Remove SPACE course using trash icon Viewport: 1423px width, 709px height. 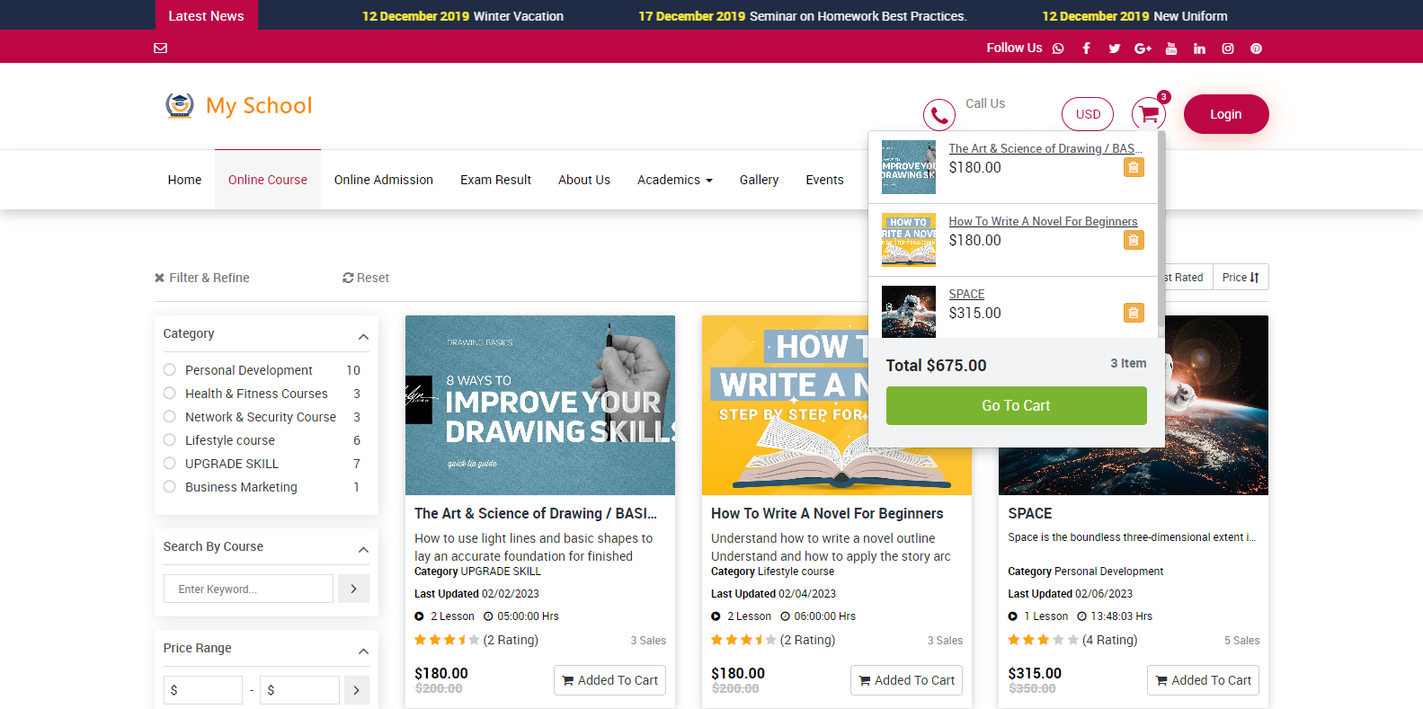coord(1133,313)
